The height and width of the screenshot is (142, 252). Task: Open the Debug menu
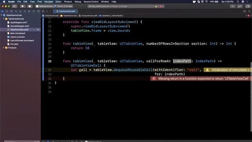pyautogui.click(x=78, y=2)
